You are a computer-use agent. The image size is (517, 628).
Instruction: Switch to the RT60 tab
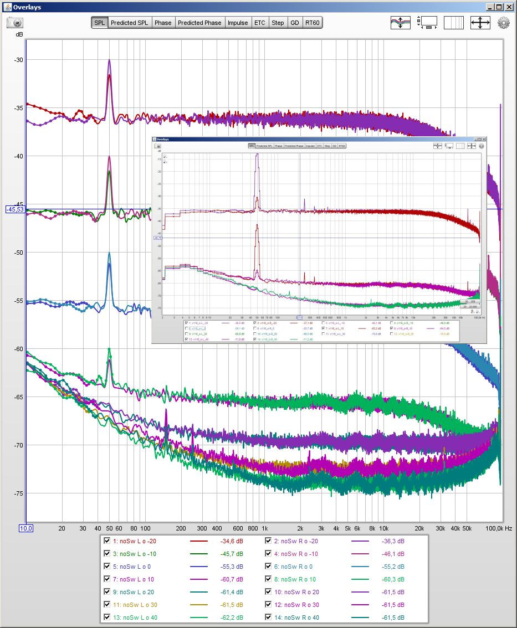point(312,23)
